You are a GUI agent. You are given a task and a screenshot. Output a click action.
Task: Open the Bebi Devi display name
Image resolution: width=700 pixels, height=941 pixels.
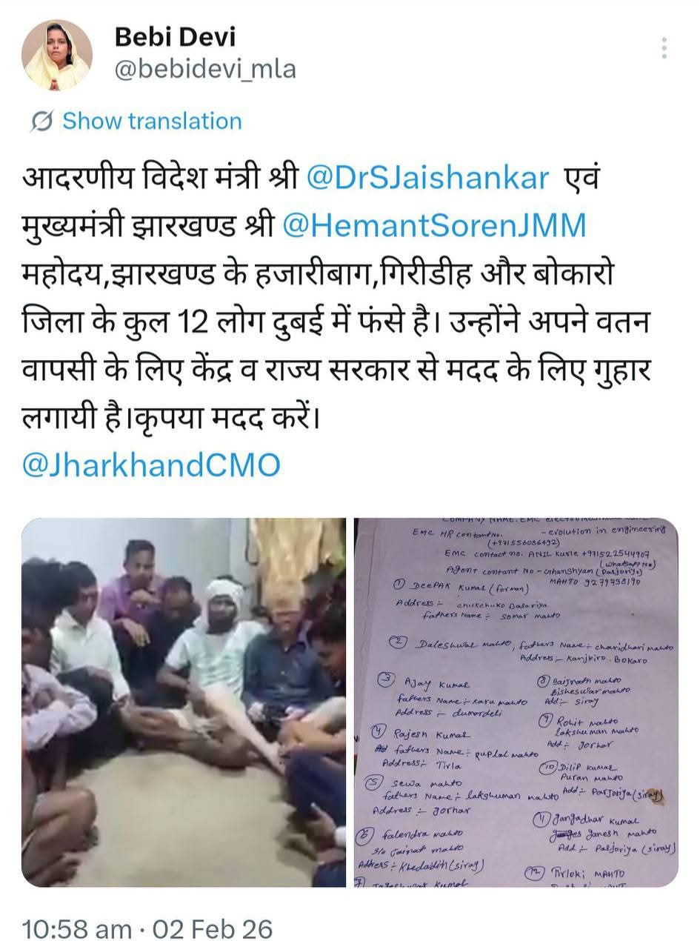[x=176, y=37]
